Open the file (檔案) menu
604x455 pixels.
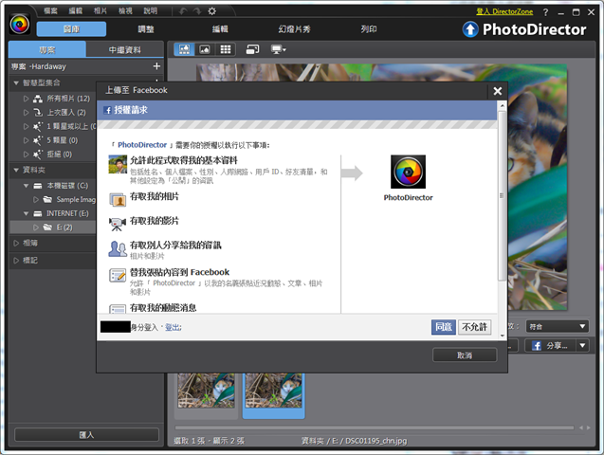point(50,10)
